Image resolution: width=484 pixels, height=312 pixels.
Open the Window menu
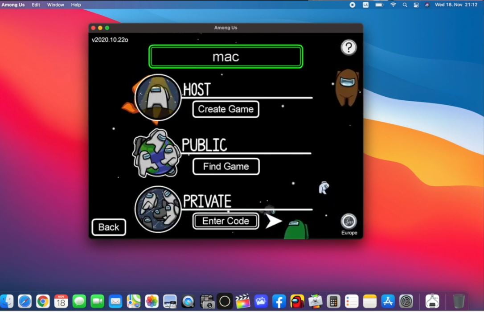click(55, 5)
